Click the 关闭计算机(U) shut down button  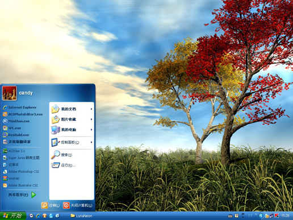(x=78, y=205)
